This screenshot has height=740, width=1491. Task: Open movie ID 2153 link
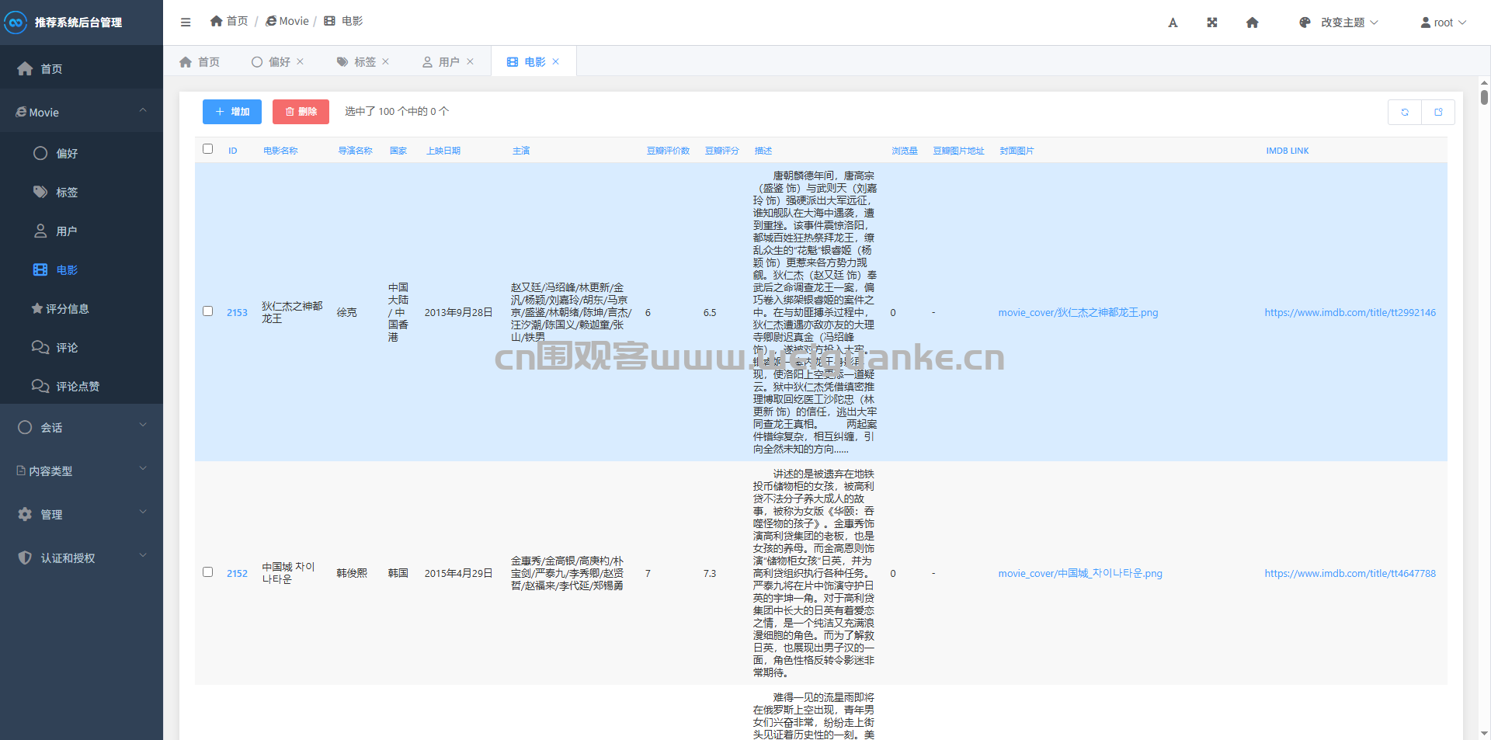click(x=237, y=312)
